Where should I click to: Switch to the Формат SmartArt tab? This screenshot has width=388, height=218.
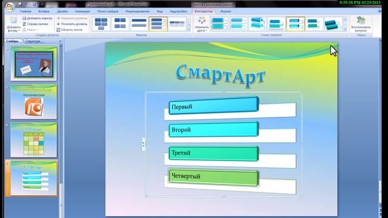coord(226,12)
